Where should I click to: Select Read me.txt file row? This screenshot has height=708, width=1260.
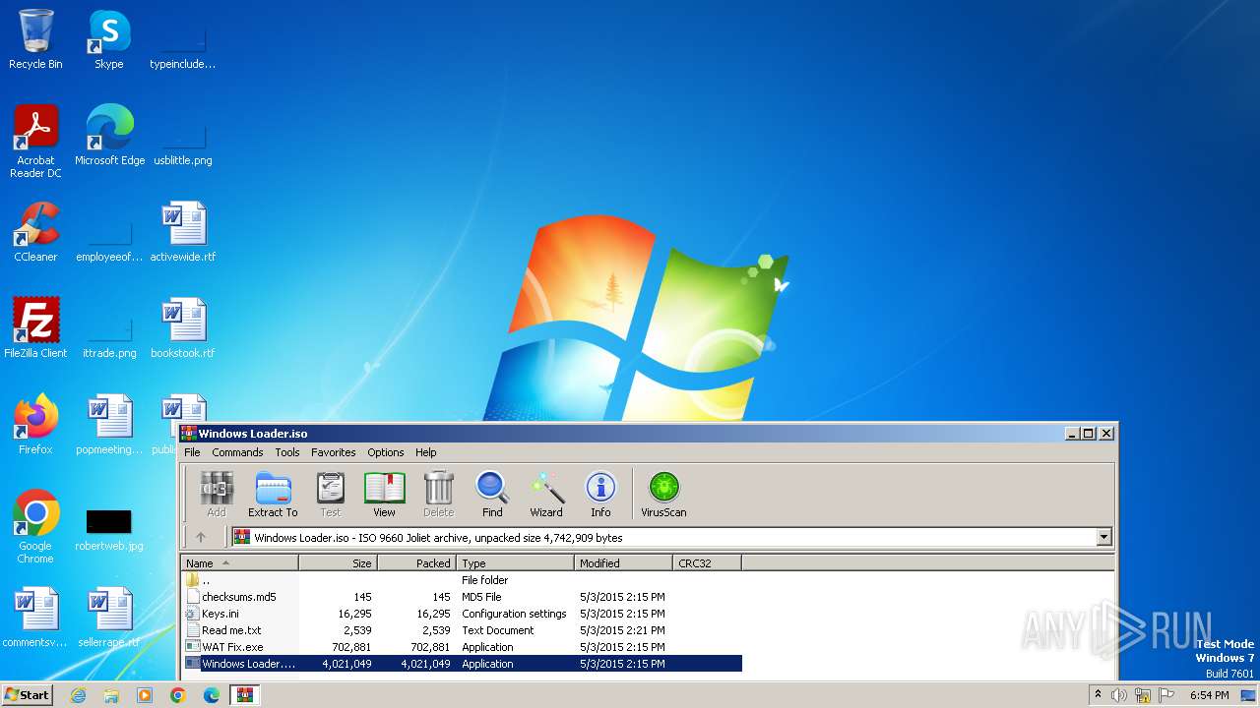pos(462,630)
